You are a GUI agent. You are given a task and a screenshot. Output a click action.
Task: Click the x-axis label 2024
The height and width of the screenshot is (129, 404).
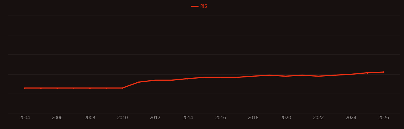point(351,118)
